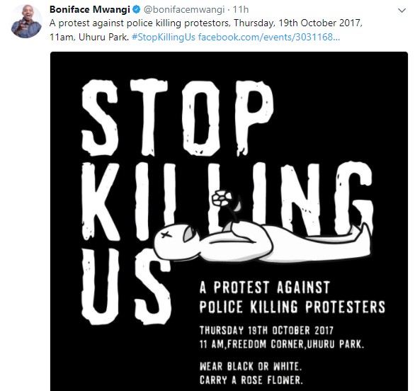Visit the @bonifacemwangi handle
The height and width of the screenshot is (391, 415).
(x=184, y=10)
